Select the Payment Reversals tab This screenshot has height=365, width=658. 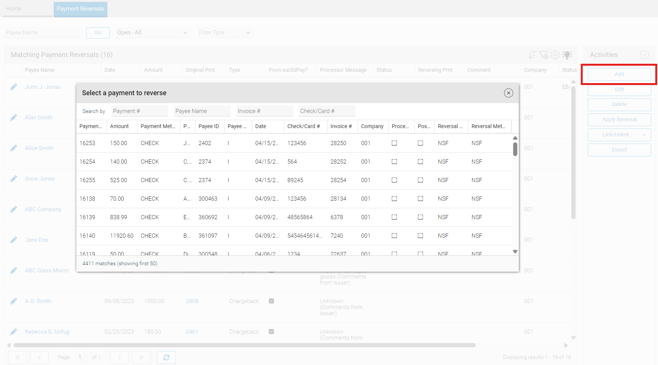[81, 9]
